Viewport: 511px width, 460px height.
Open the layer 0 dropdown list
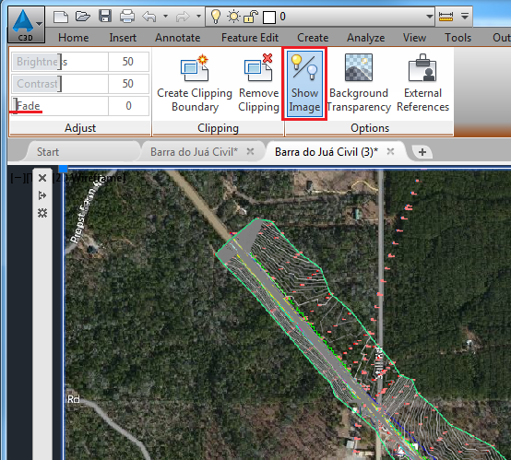pos(430,17)
